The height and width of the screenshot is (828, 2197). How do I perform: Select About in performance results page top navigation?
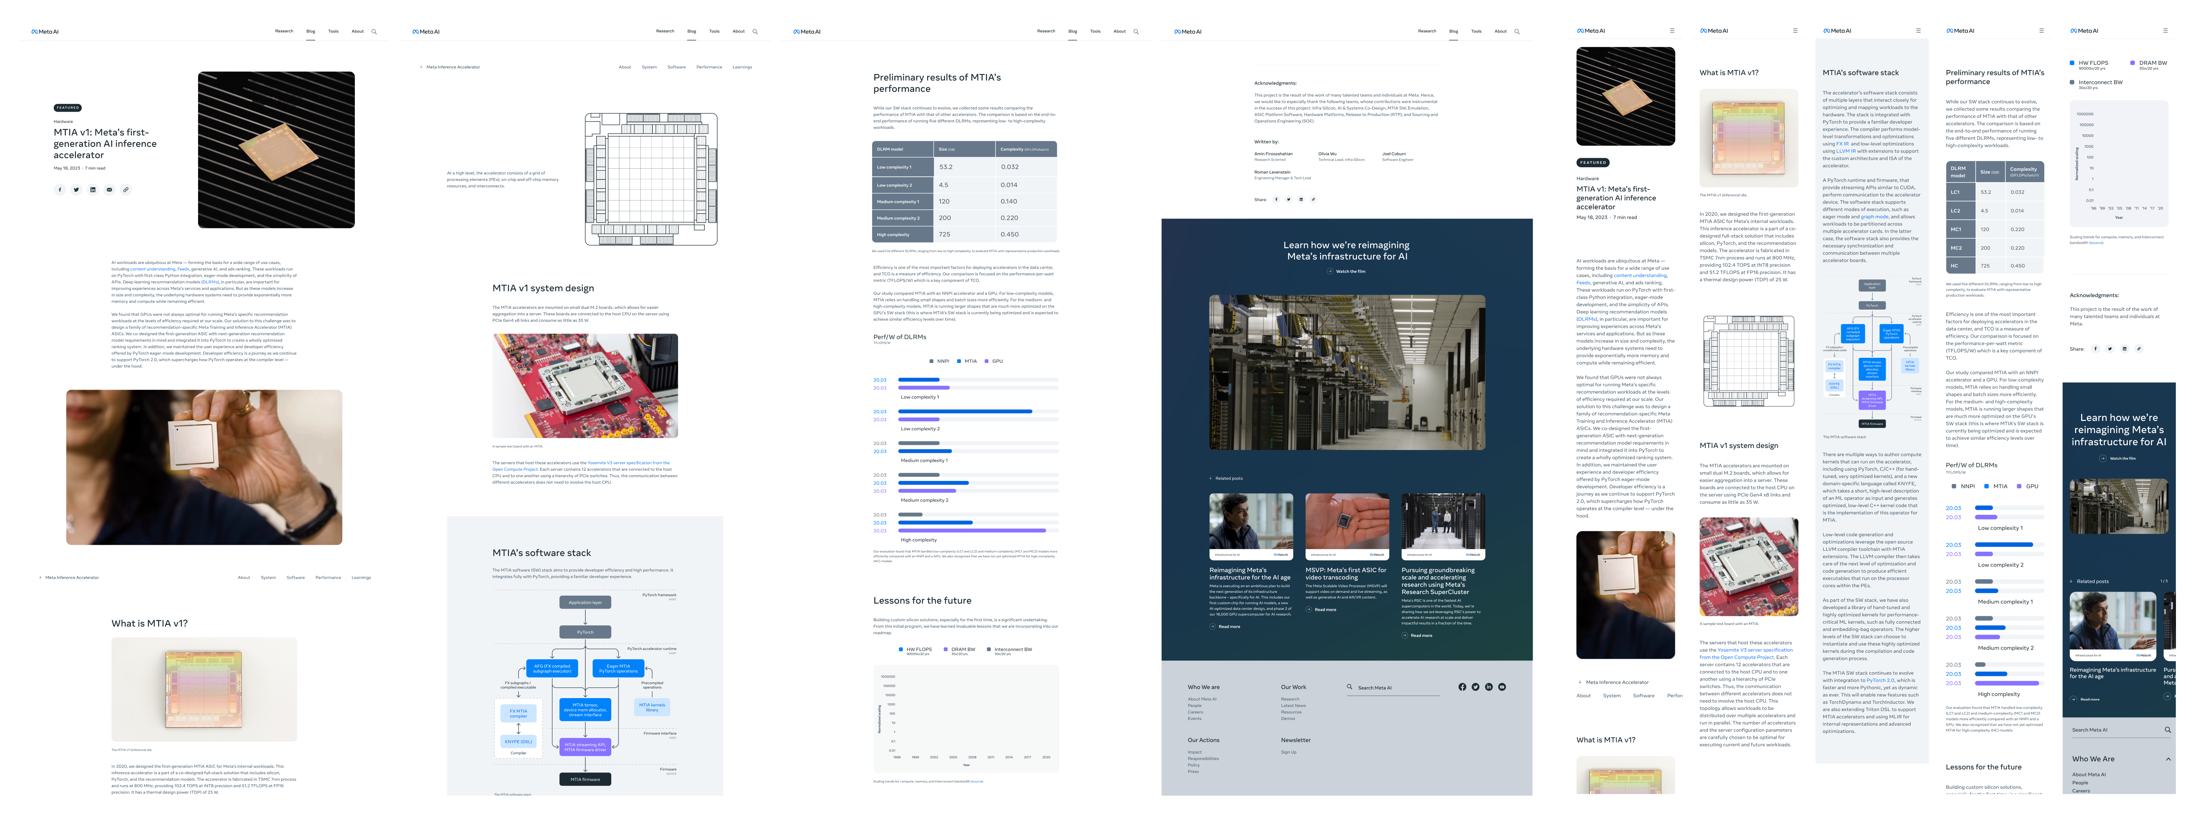(1120, 32)
